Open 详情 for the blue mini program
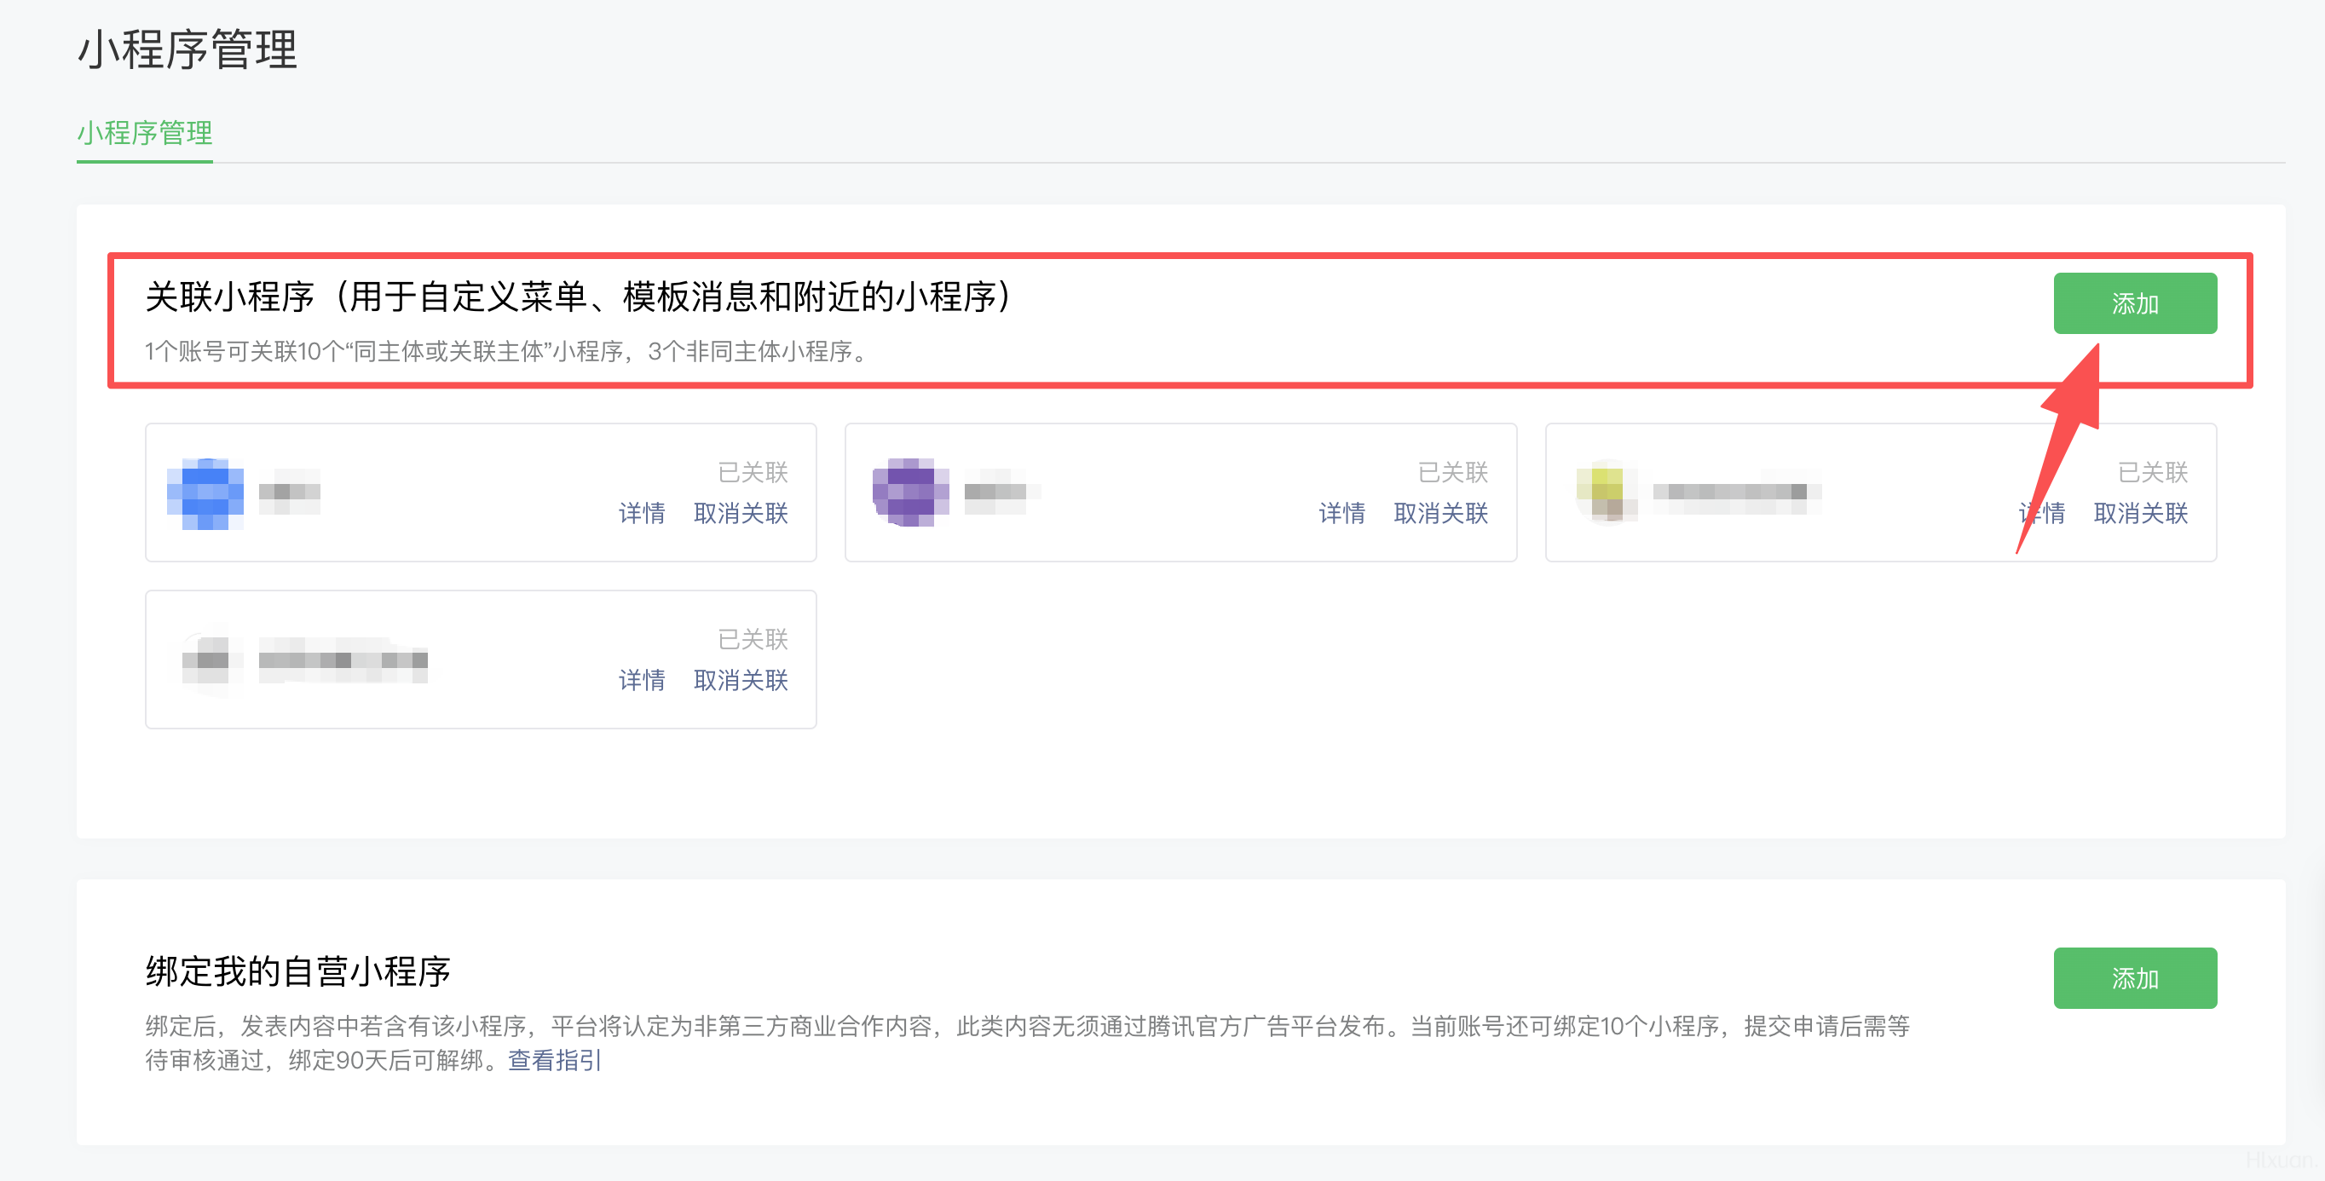This screenshot has width=2325, height=1181. click(x=642, y=513)
